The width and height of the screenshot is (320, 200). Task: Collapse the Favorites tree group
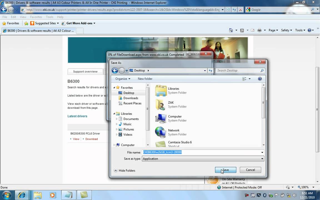114,87
